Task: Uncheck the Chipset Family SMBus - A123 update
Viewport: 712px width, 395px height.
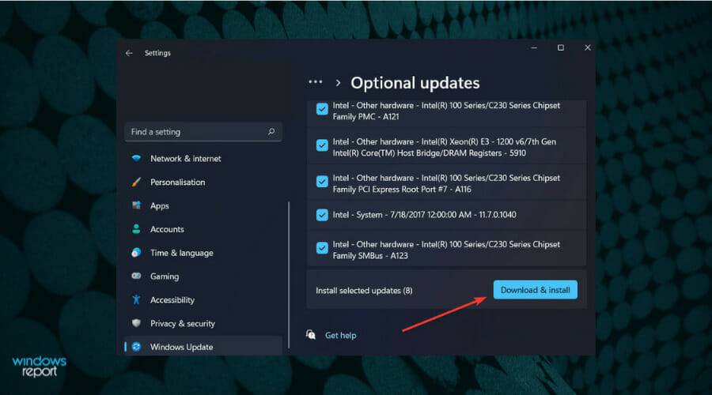Action: pos(322,248)
